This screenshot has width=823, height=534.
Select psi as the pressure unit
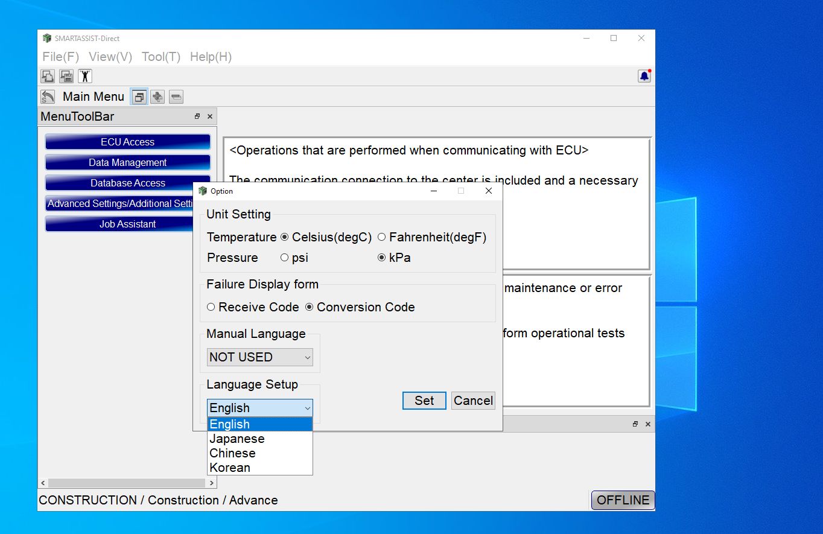coord(285,258)
